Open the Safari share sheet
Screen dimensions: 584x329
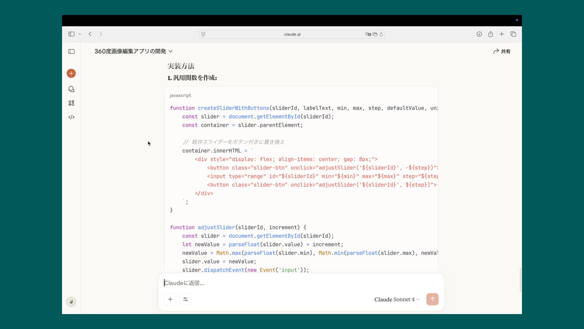point(491,34)
